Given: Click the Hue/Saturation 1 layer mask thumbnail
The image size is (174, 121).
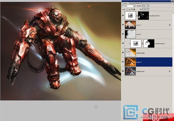Looking at the screenshot, I should [149, 44].
